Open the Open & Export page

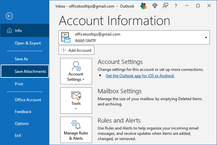(x=28, y=43)
